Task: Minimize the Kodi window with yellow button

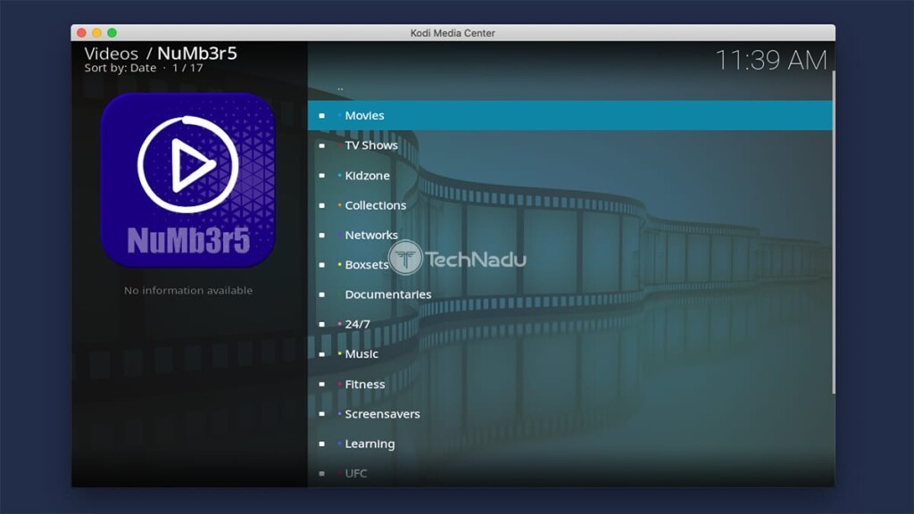Action: 96,33
